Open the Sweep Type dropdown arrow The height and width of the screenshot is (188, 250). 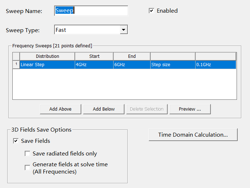point(124,30)
